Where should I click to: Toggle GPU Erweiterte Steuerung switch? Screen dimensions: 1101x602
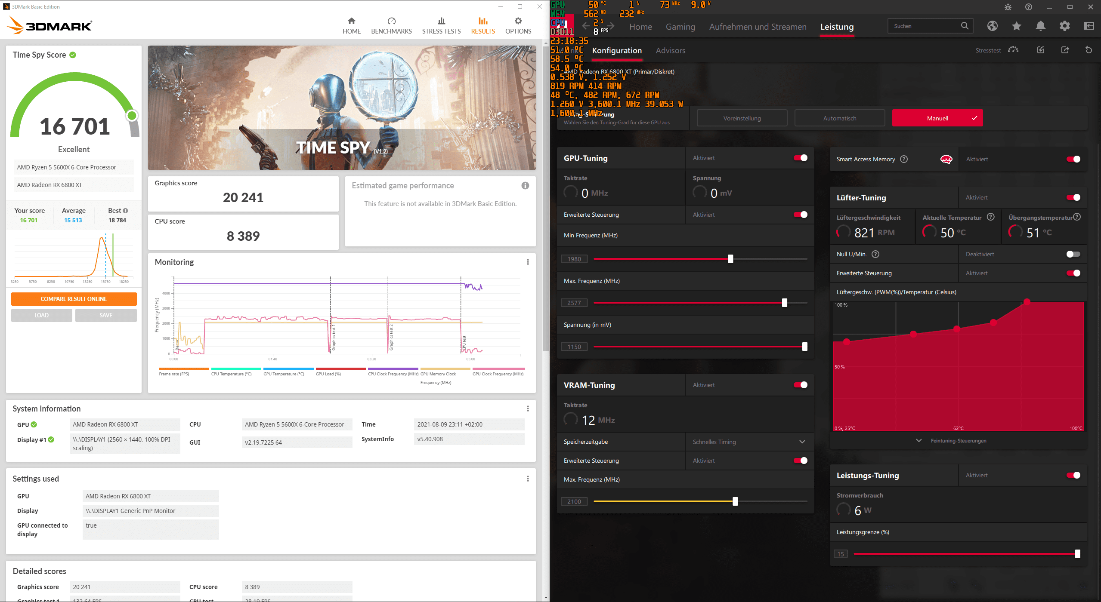tap(801, 215)
